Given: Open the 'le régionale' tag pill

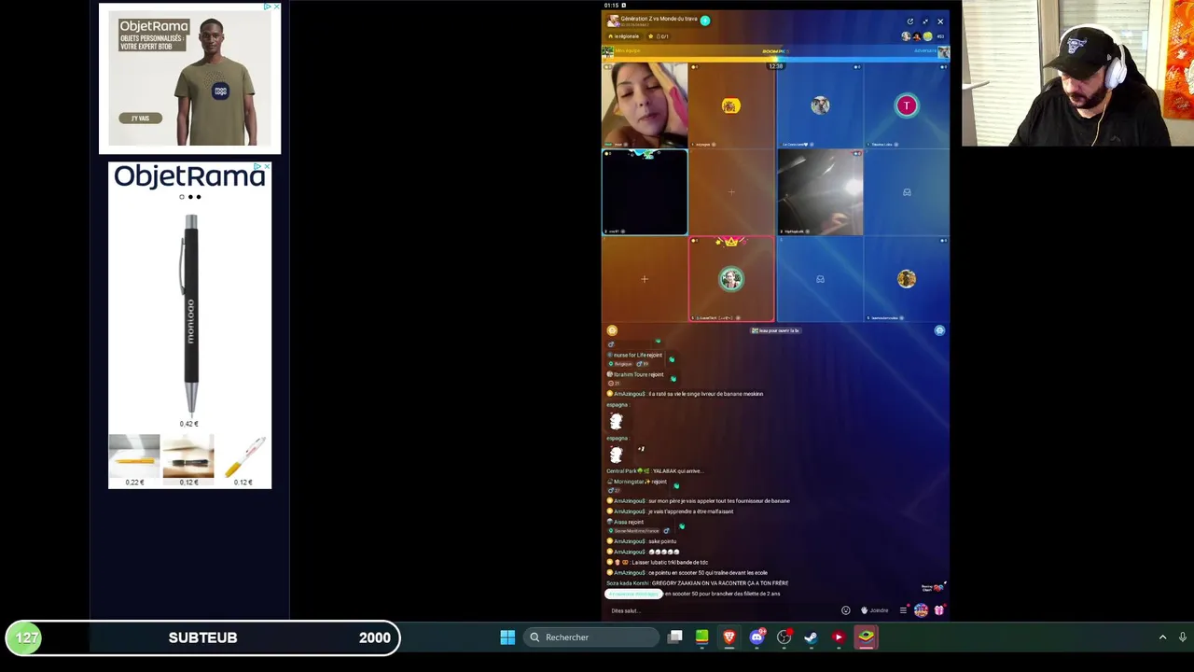Looking at the screenshot, I should pyautogui.click(x=624, y=36).
